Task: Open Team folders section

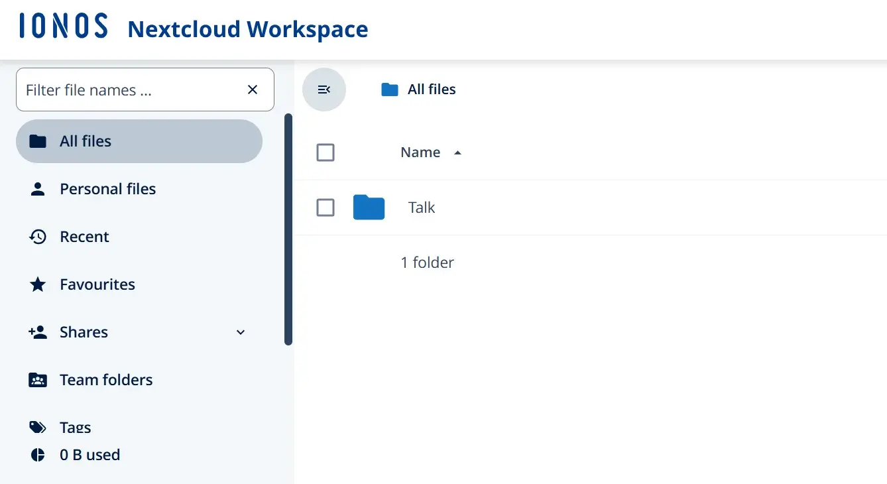Action: 106,379
